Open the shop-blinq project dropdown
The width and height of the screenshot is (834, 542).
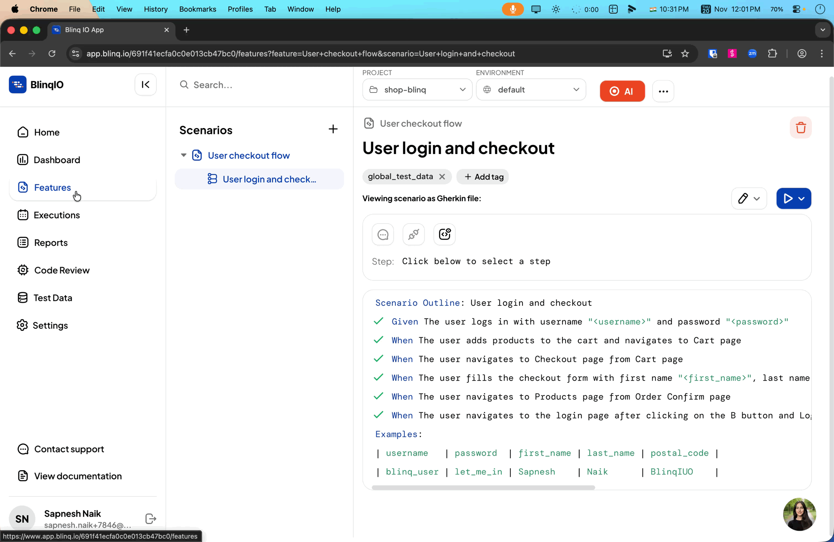[x=417, y=90]
